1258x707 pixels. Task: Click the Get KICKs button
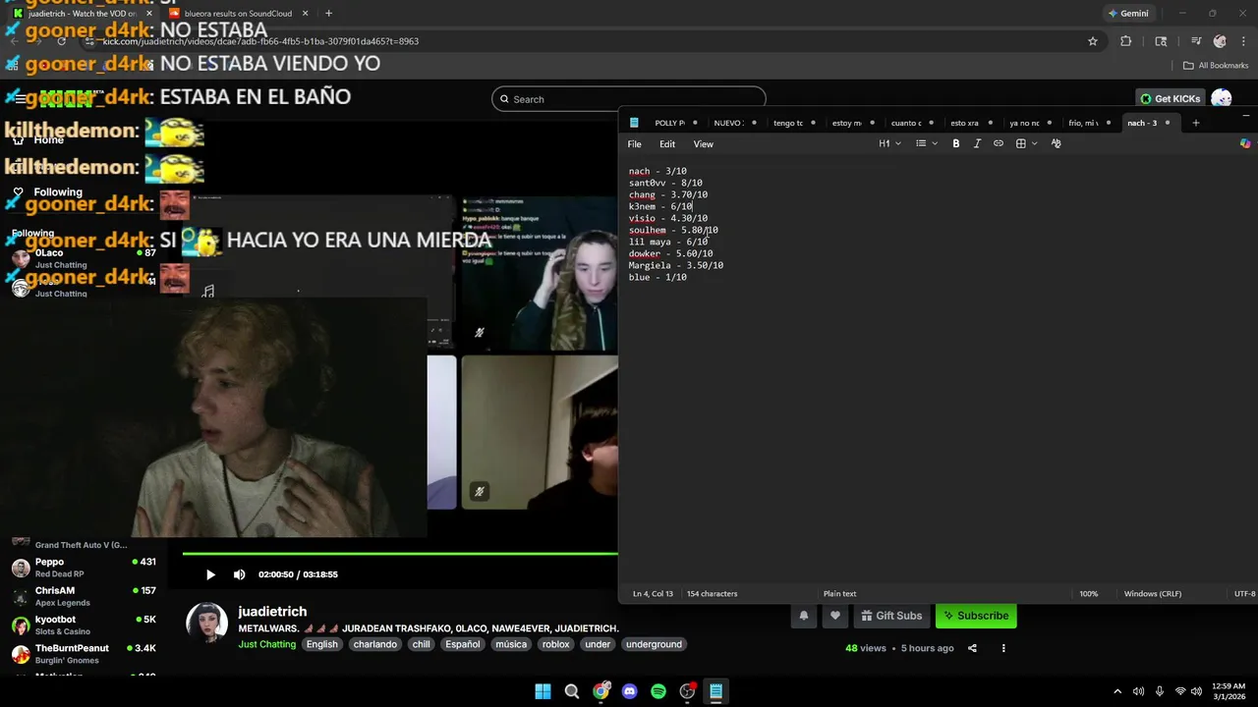[x=1170, y=98]
